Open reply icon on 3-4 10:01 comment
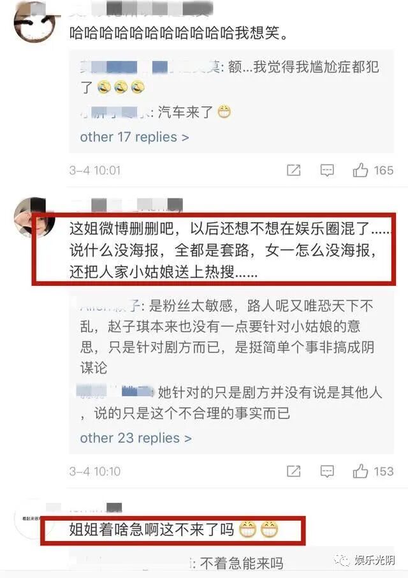Image resolution: width=408 pixels, height=578 pixels. tap(327, 170)
